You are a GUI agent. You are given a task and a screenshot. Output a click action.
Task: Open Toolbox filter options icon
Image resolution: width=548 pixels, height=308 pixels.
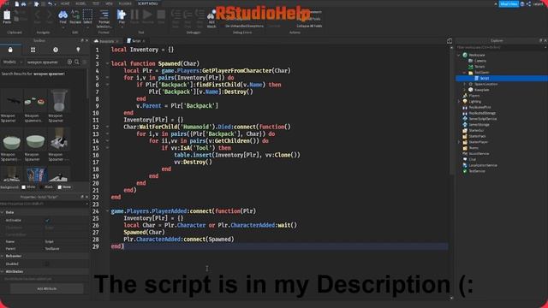85,62
